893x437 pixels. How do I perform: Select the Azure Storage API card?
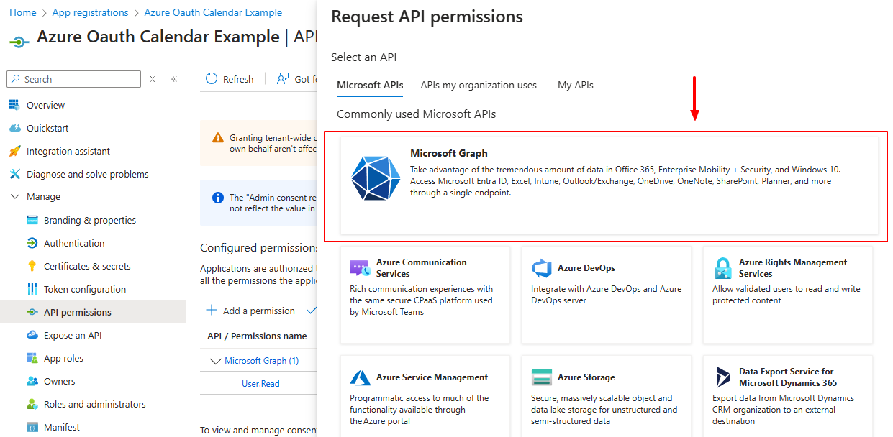pyautogui.click(x=607, y=396)
